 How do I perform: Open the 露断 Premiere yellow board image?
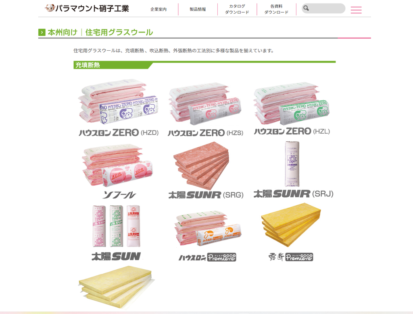coord(291,225)
